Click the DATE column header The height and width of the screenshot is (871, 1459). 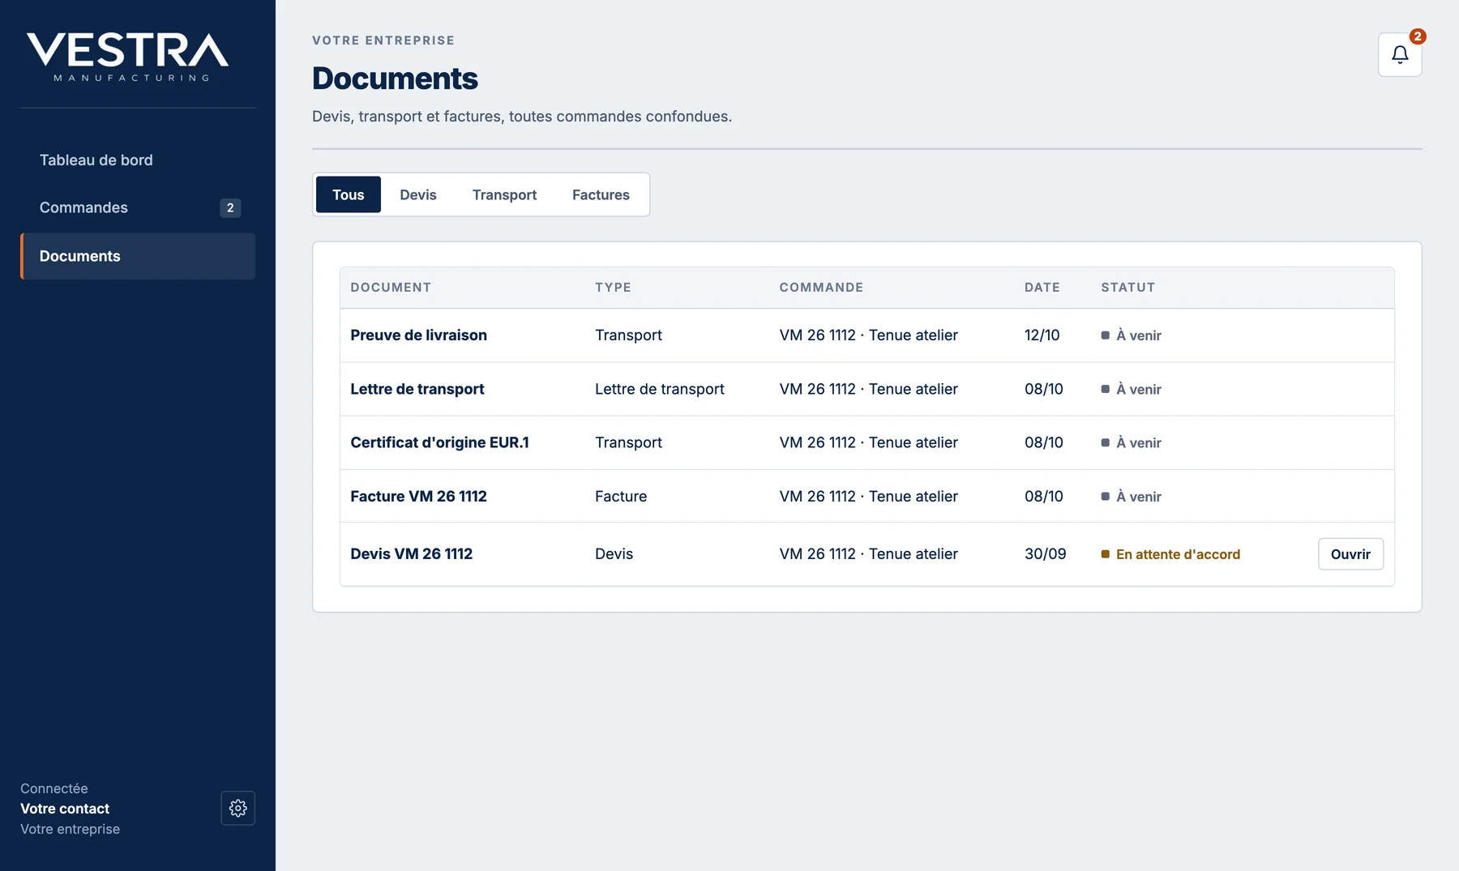pyautogui.click(x=1042, y=288)
